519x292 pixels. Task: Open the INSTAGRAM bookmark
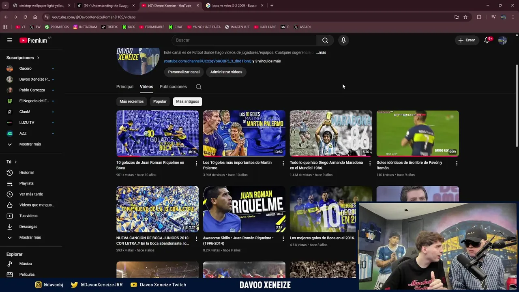(85, 27)
